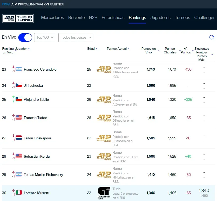This screenshot has width=217, height=201.
Task: Click Czech flag next to Jiri Lehecka
Action: point(19,85)
